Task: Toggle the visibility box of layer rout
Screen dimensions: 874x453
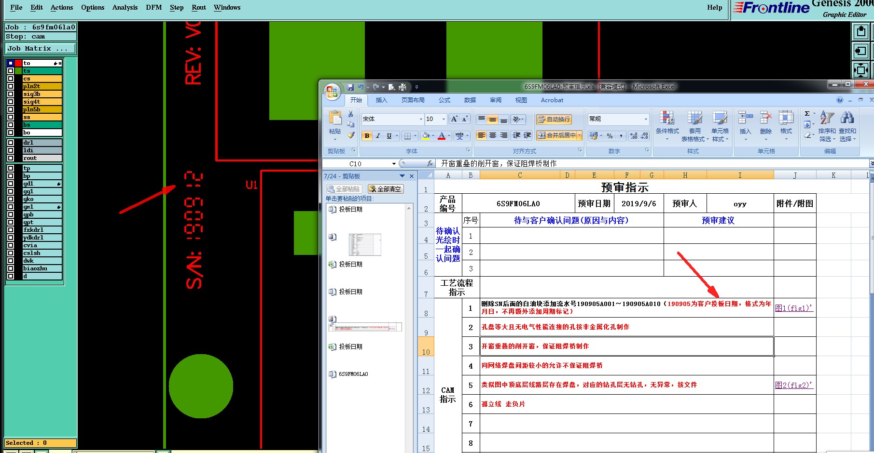Action: coord(11,158)
